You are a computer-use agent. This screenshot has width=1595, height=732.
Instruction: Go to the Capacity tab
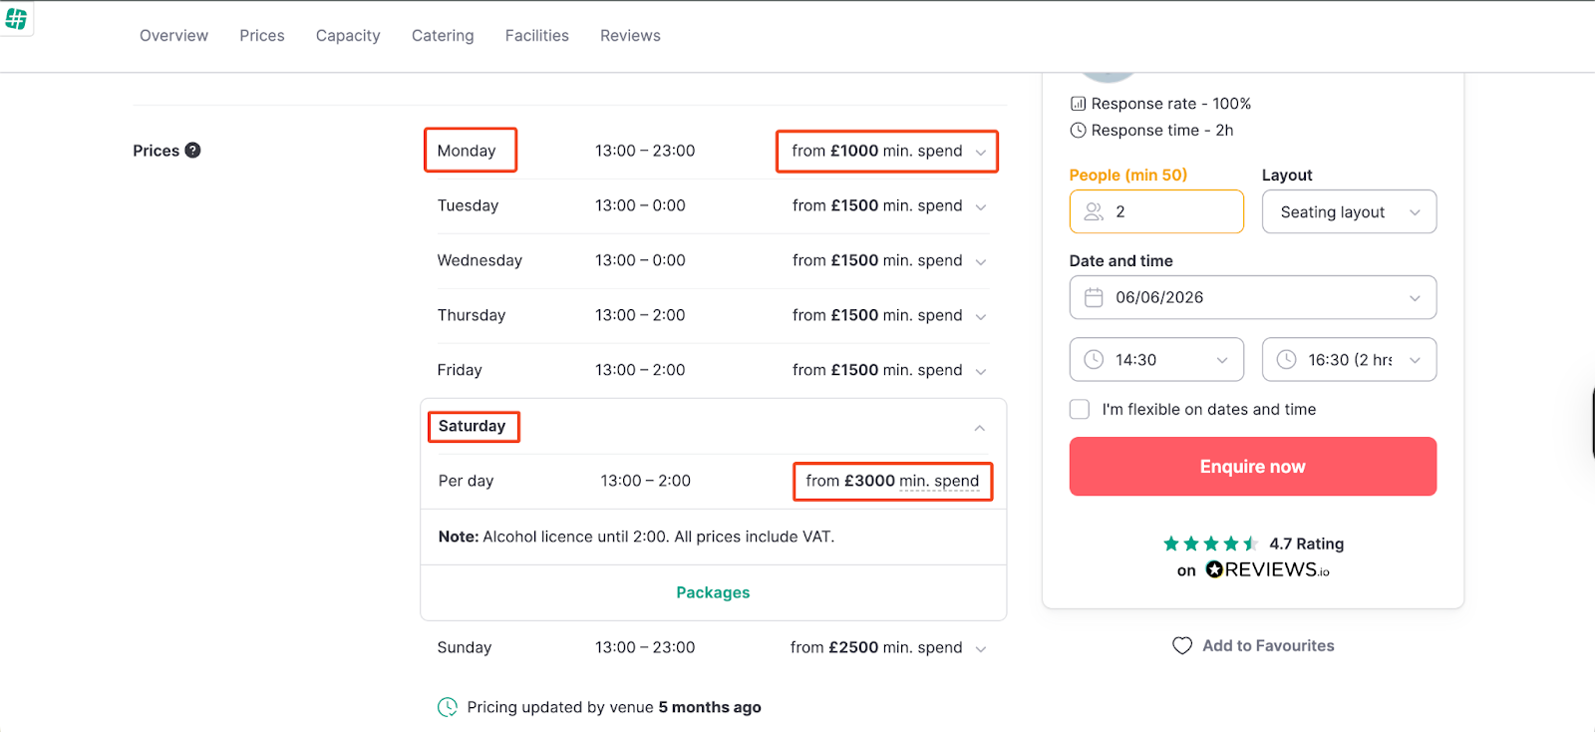pyautogui.click(x=348, y=36)
